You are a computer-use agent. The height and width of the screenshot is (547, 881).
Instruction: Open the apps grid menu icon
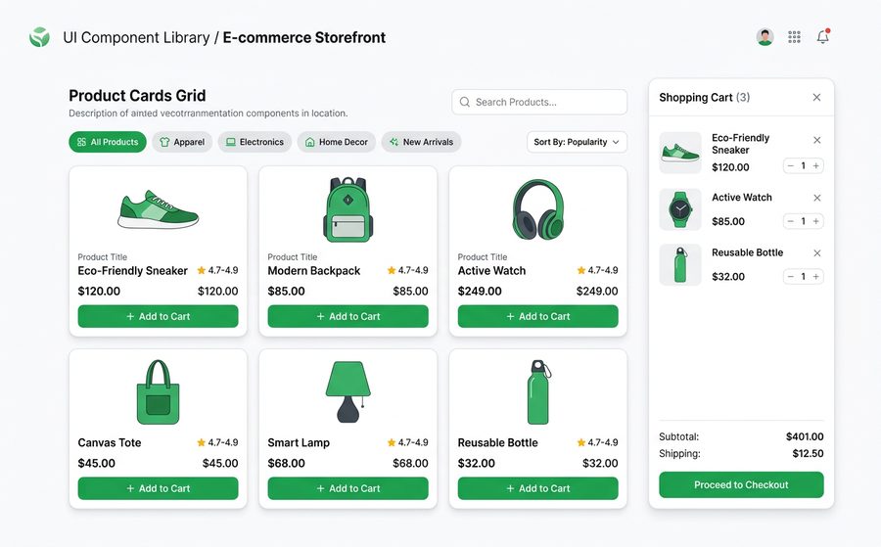794,37
